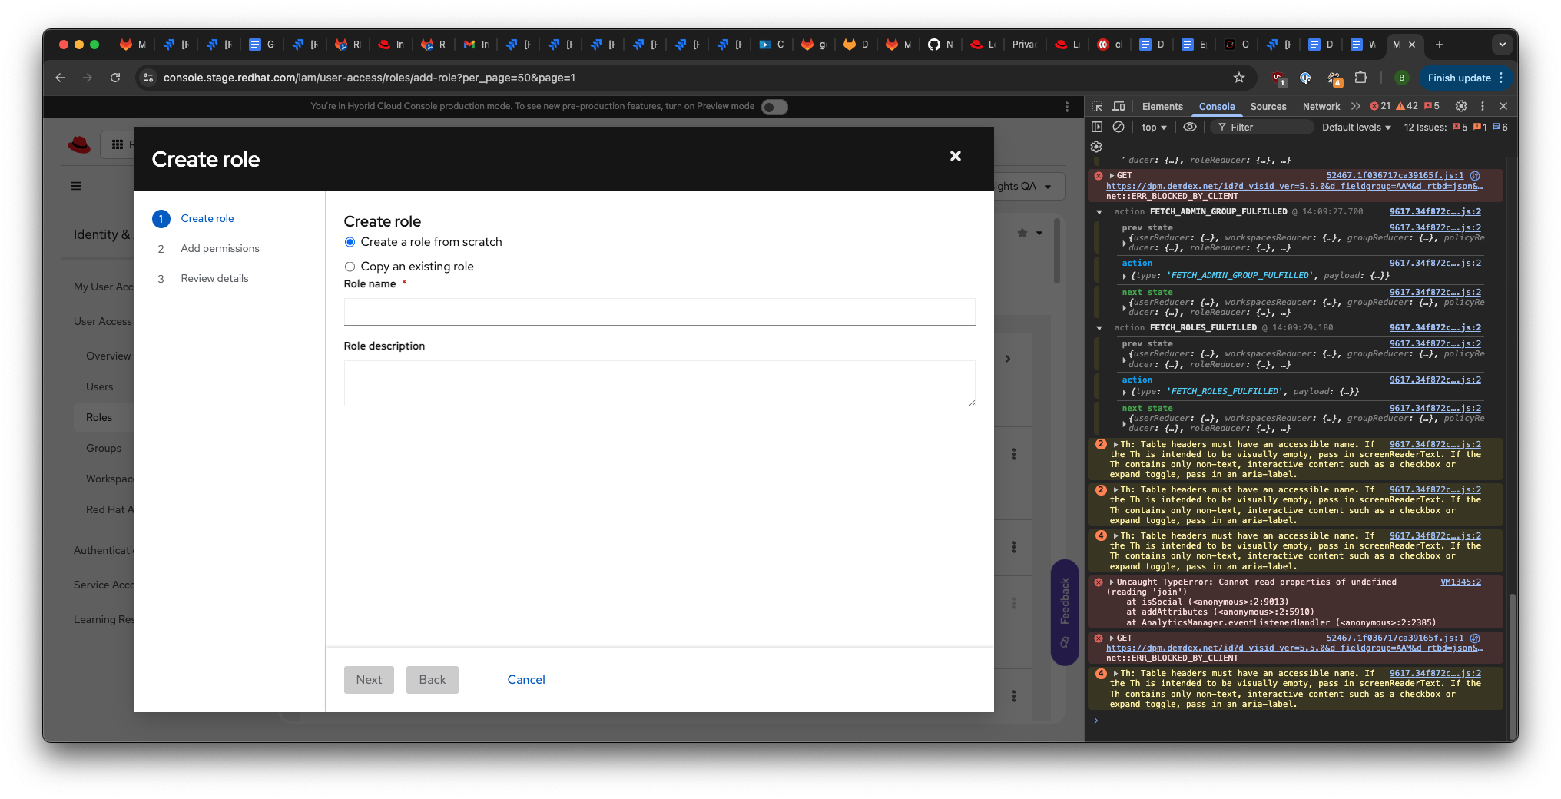Screen dimensions: 1561x799
Task: Bookmark this page with the star icon
Action: coord(1238,78)
